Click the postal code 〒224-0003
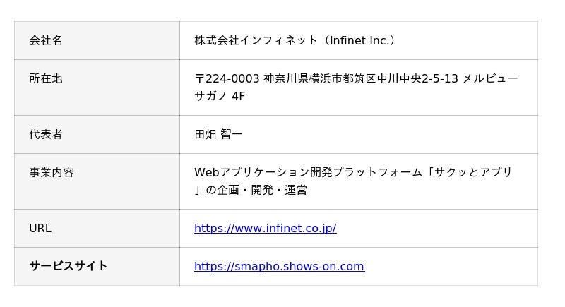Image resolution: width=565 pixels, height=307 pixels. tap(227, 78)
